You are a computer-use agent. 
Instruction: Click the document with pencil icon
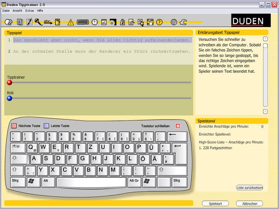pyautogui.click(x=131, y=22)
